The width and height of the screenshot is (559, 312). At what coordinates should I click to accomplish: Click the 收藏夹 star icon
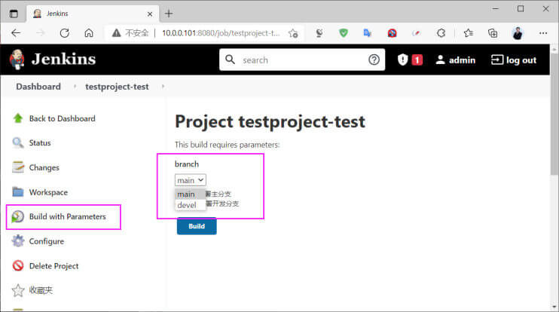pyautogui.click(x=18, y=290)
